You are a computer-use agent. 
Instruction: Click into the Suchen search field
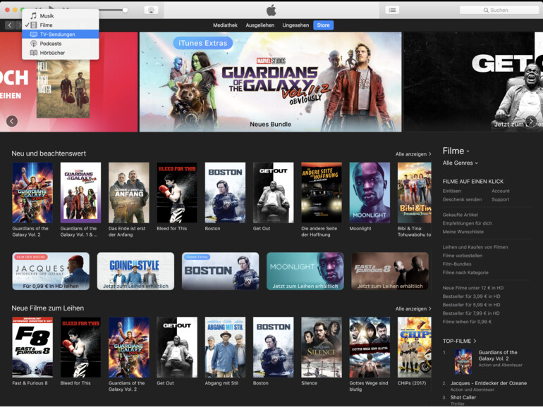(499, 10)
